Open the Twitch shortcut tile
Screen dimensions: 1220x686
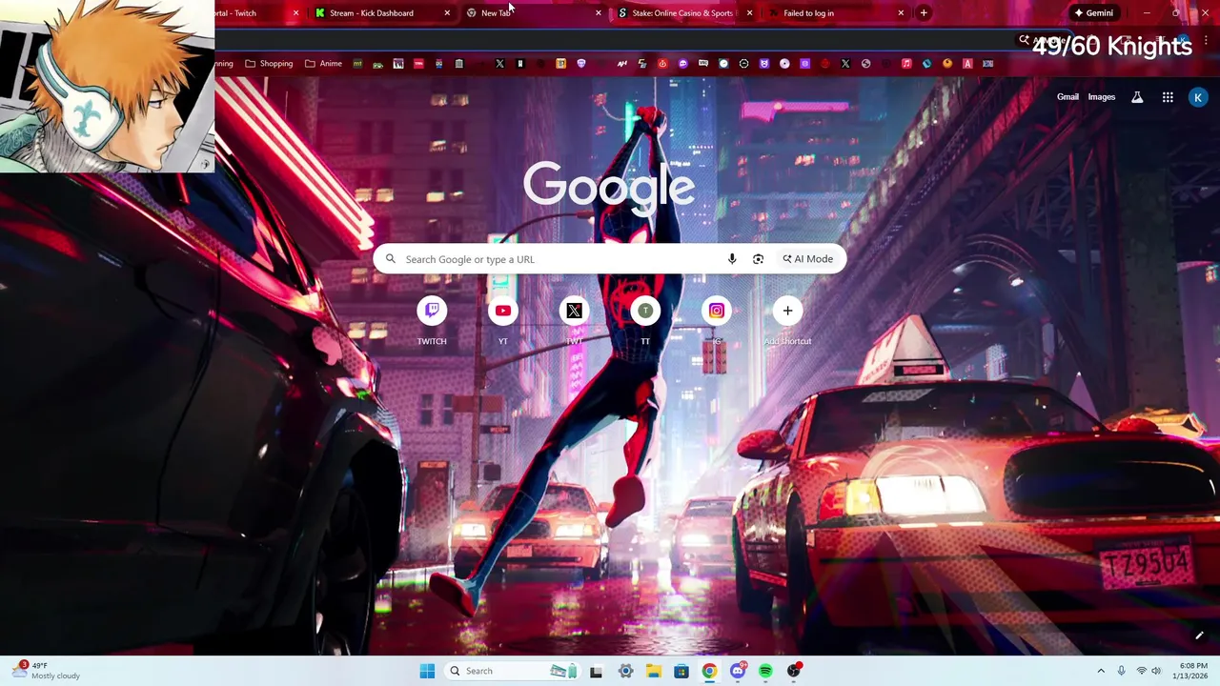pyautogui.click(x=432, y=321)
